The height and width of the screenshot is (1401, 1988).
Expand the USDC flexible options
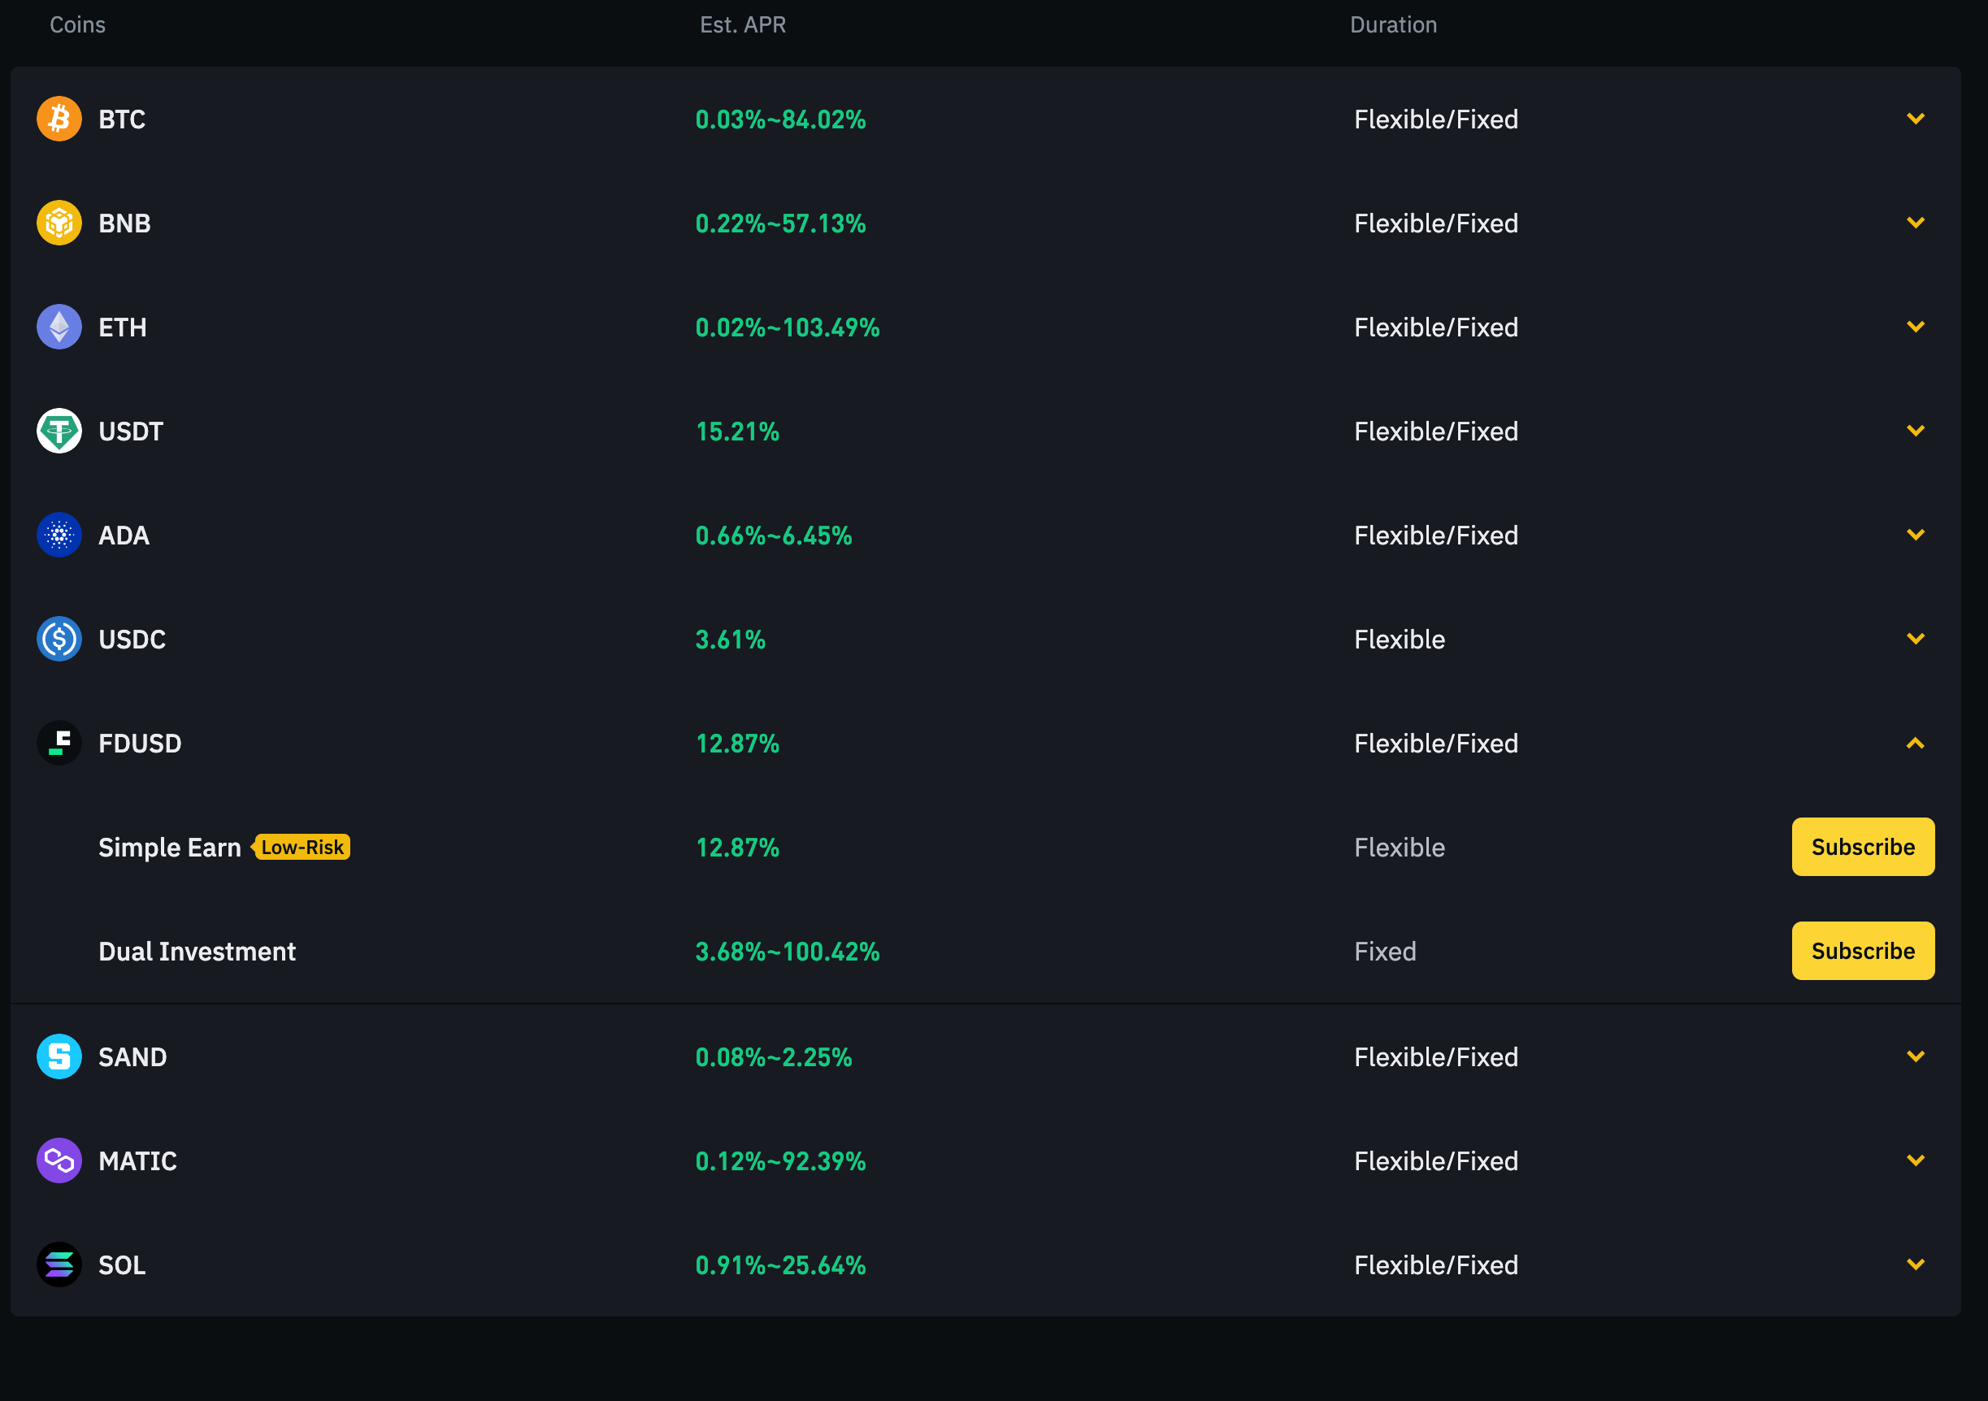pyautogui.click(x=1916, y=639)
